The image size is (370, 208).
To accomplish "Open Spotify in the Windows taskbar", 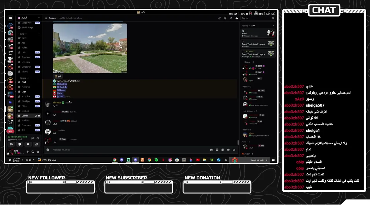I will tap(156, 160).
